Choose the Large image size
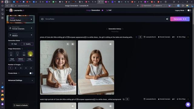 coord(29,60)
